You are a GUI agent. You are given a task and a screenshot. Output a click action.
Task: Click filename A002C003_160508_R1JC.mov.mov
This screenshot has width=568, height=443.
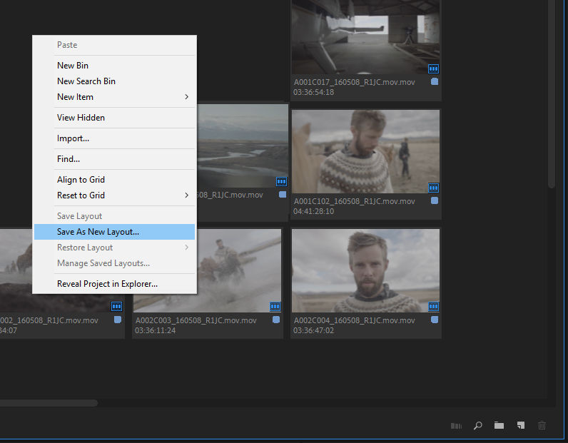point(196,320)
